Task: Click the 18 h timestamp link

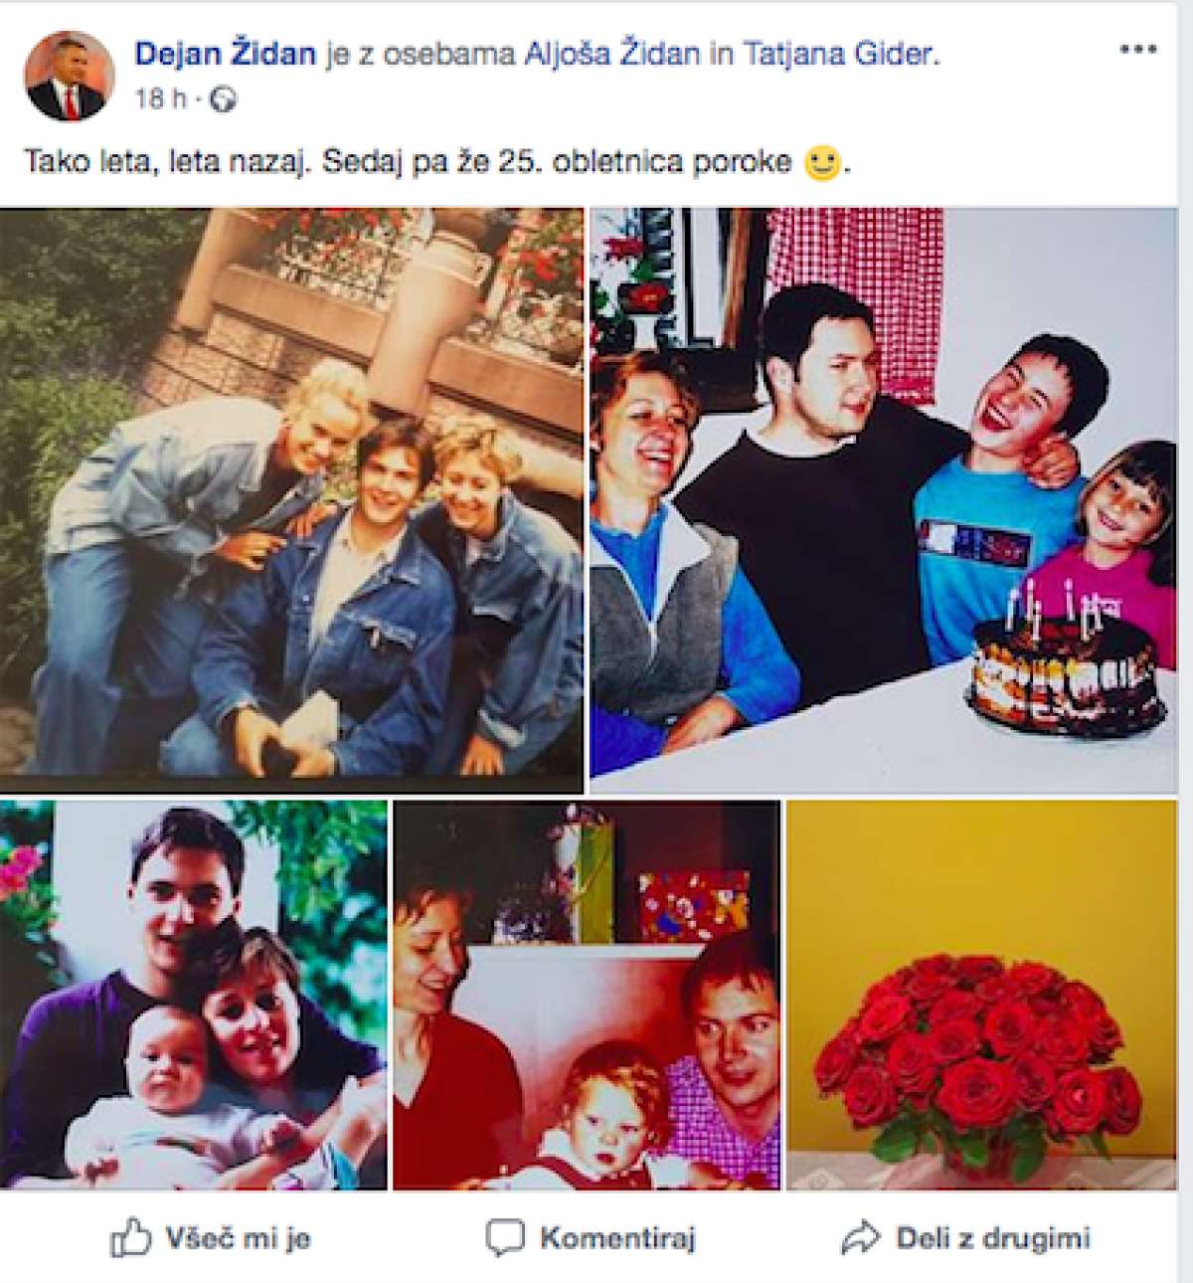Action: pyautogui.click(x=160, y=98)
